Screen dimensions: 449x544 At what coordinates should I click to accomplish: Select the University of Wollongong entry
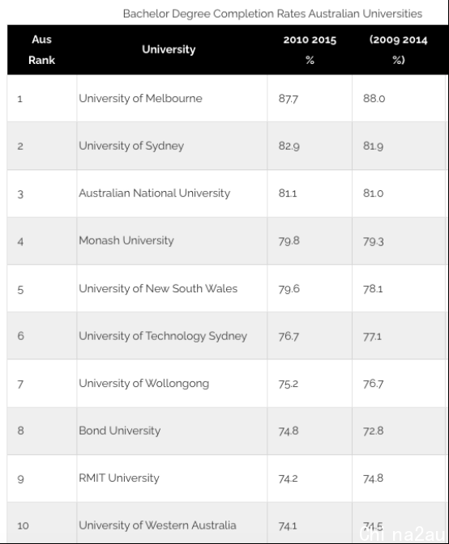tap(143, 384)
